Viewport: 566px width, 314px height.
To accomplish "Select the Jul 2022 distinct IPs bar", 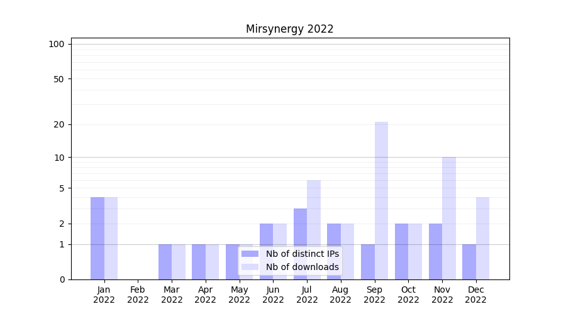I will pos(300,244).
